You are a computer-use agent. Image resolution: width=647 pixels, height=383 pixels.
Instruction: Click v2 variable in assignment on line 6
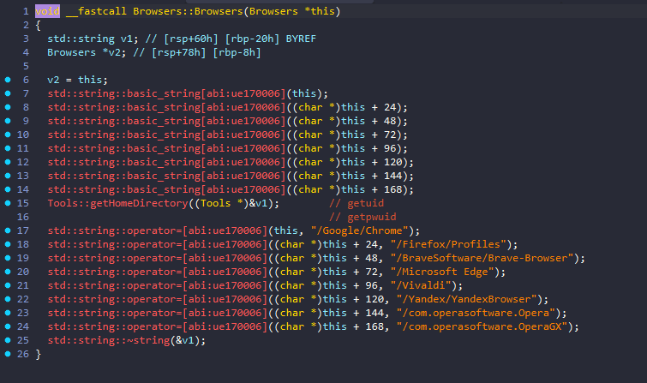(53, 80)
